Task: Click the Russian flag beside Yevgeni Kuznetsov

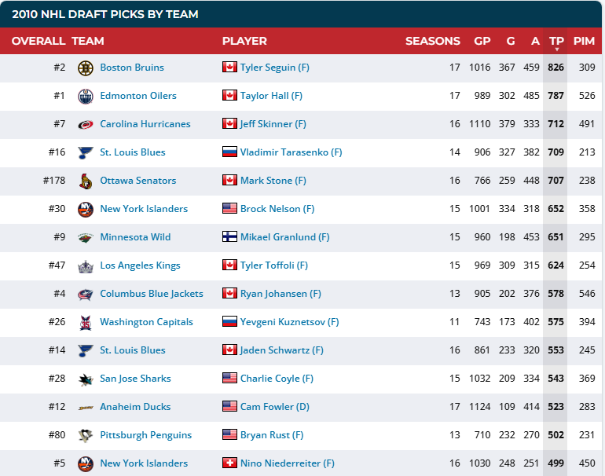Action: point(229,321)
